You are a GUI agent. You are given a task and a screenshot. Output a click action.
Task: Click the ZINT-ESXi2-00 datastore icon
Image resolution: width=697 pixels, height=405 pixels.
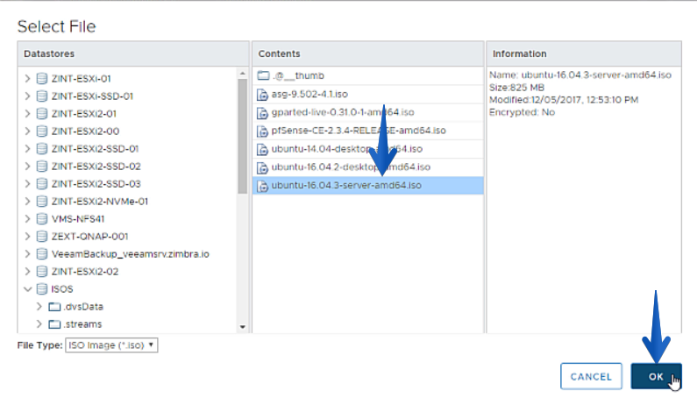tap(42, 131)
